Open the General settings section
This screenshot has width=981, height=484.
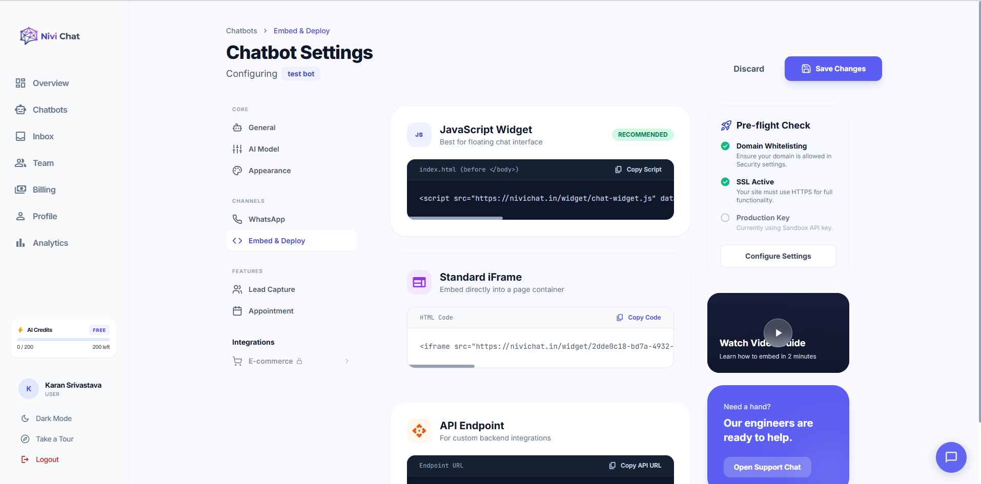click(x=292, y=128)
